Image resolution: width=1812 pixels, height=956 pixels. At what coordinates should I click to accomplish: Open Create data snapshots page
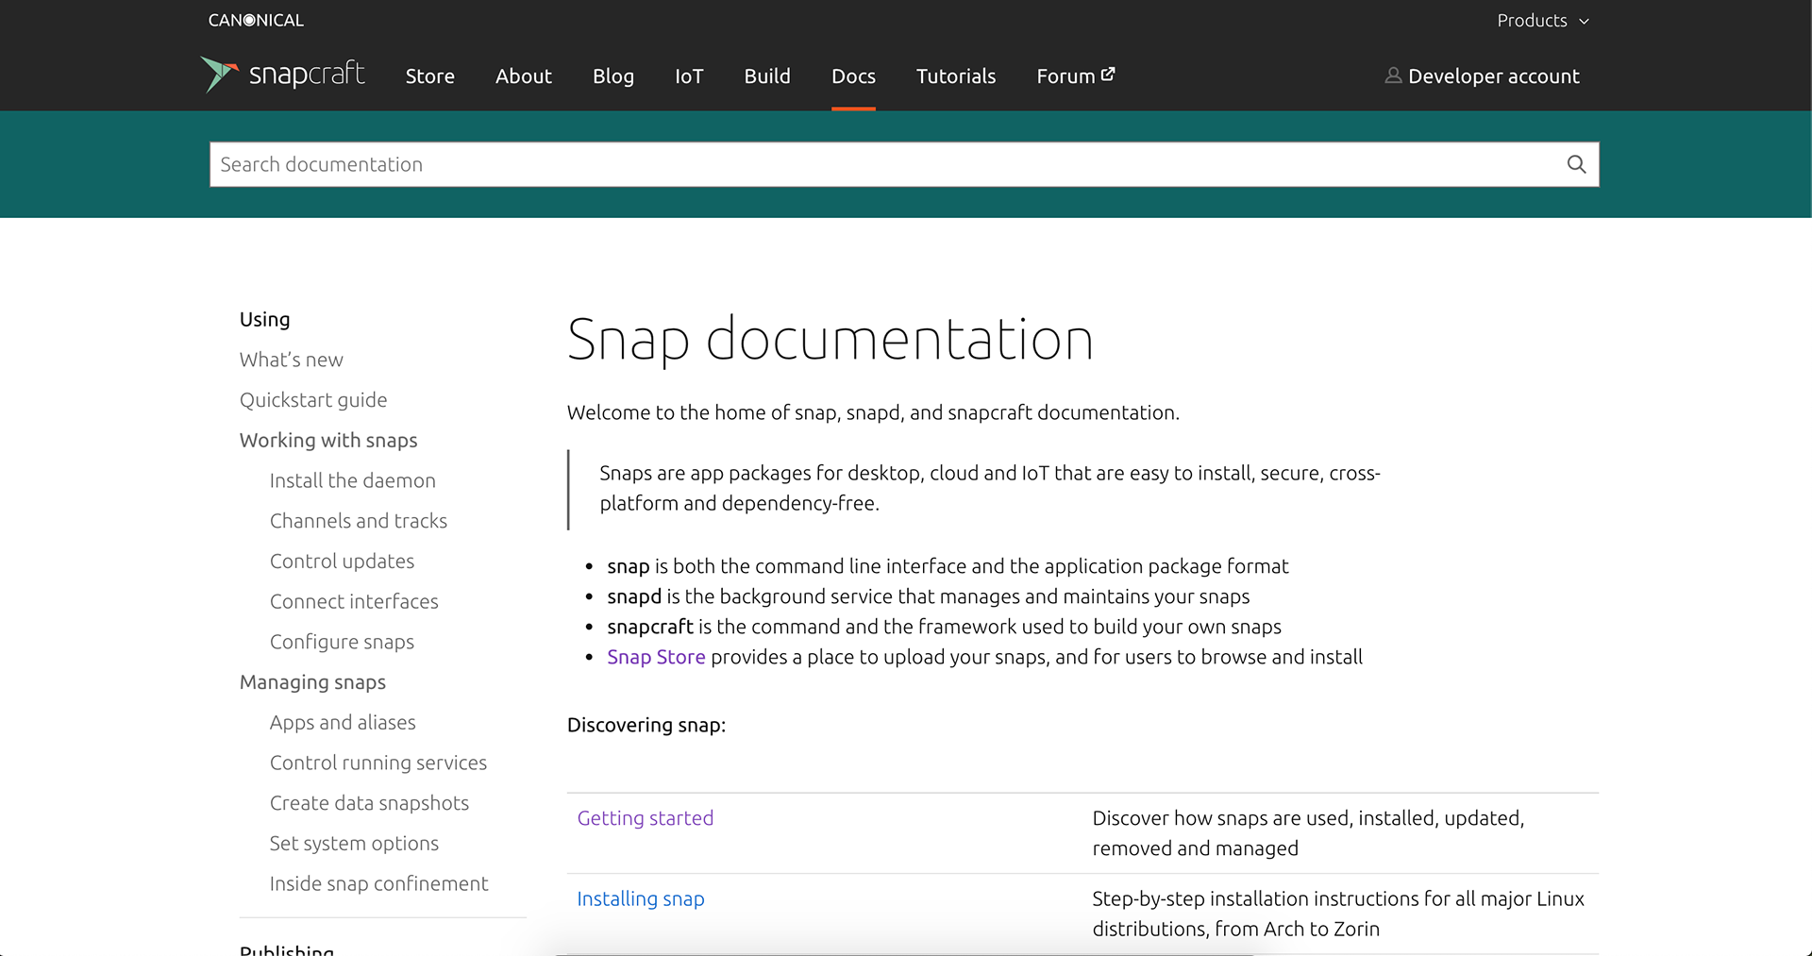(369, 803)
